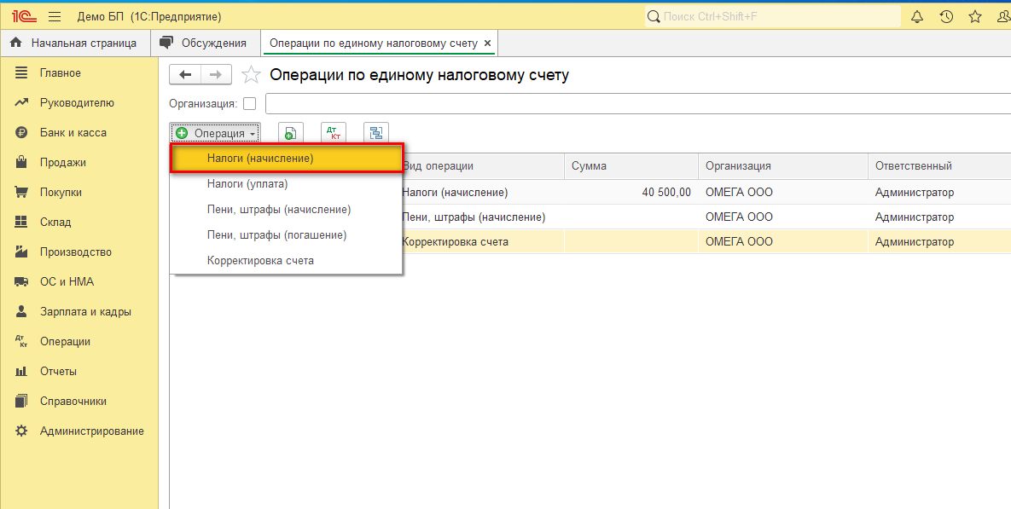Open the history clock icon

coord(946,17)
